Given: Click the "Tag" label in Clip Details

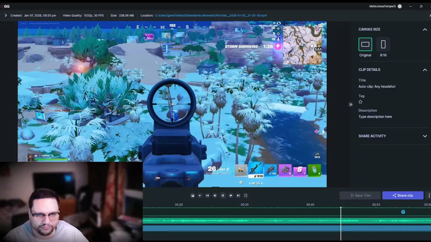Looking at the screenshot, I should pyautogui.click(x=361, y=96).
